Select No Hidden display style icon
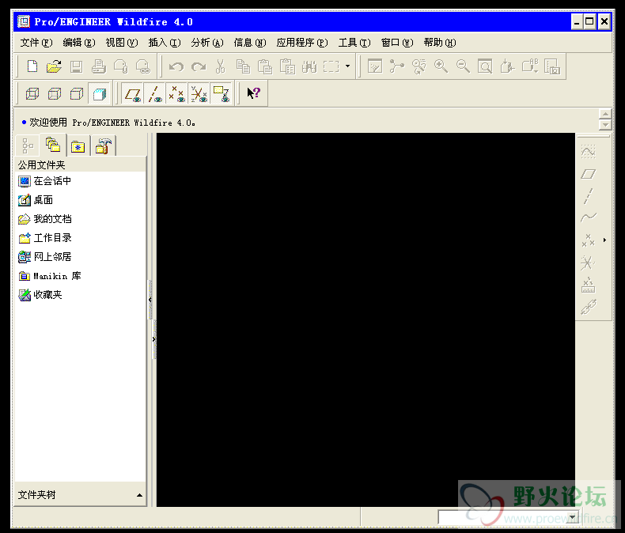 point(77,93)
